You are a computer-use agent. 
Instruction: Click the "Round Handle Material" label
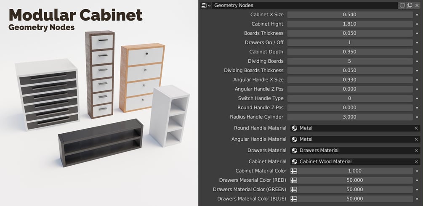pyautogui.click(x=260, y=128)
